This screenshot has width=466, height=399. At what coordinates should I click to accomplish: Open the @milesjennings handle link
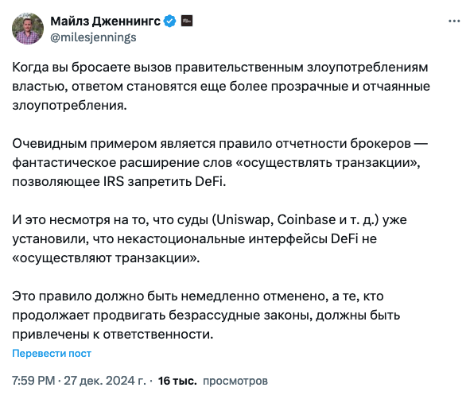tap(93, 37)
